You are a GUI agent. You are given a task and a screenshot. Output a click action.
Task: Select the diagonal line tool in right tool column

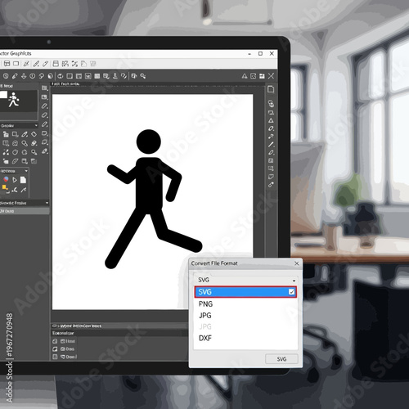pos(271,144)
